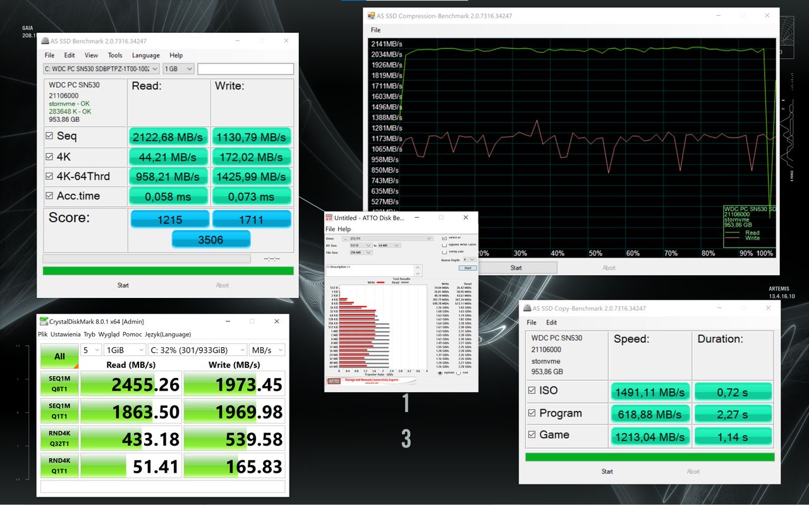Toggle the Acc.time test checkbox

(x=49, y=196)
